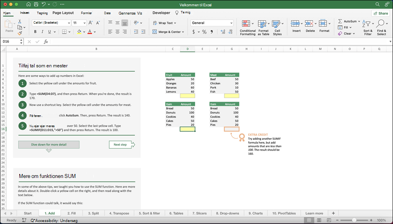Activate the Format Painter brush
Screen dimensions: 393x224
click(x=20, y=33)
